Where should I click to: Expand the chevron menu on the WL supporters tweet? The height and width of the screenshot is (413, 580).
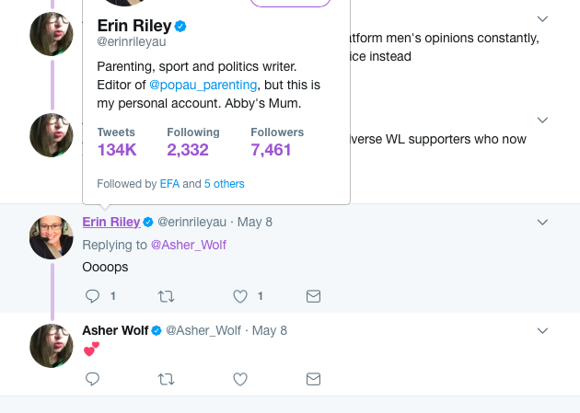click(x=542, y=120)
